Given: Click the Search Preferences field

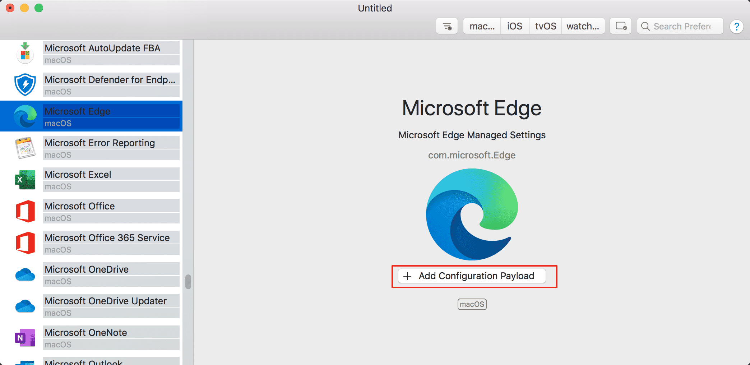Looking at the screenshot, I should (682, 26).
